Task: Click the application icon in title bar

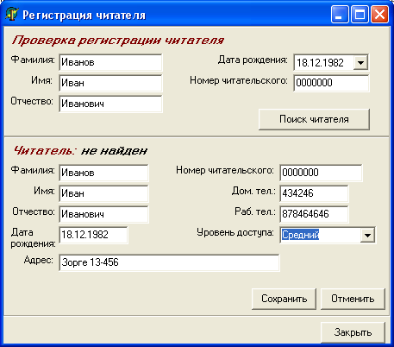Action: [x=12, y=14]
